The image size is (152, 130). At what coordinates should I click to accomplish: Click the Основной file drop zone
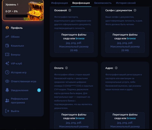[x=74, y=42]
